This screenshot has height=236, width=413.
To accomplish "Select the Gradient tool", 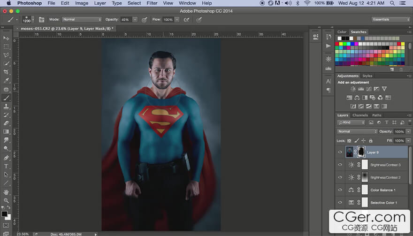I will click(6, 132).
